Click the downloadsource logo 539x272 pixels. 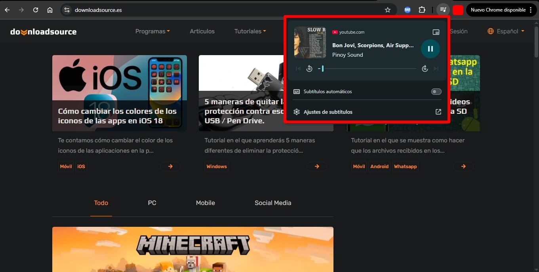point(44,32)
